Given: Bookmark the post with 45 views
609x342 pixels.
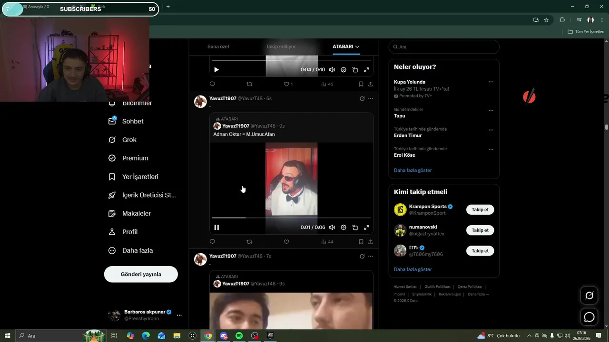Looking at the screenshot, I should [x=361, y=84].
